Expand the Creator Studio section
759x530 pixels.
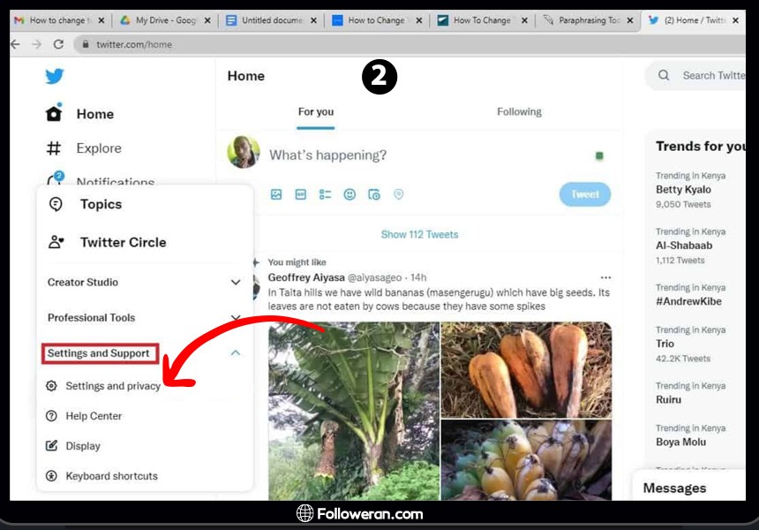click(x=235, y=283)
